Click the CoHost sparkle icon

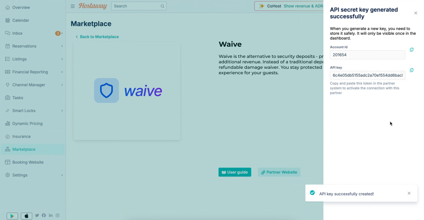pyautogui.click(x=262, y=6)
